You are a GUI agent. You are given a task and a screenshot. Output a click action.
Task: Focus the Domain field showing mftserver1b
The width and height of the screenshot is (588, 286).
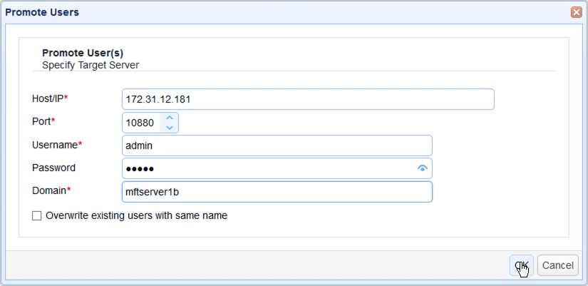(277, 192)
